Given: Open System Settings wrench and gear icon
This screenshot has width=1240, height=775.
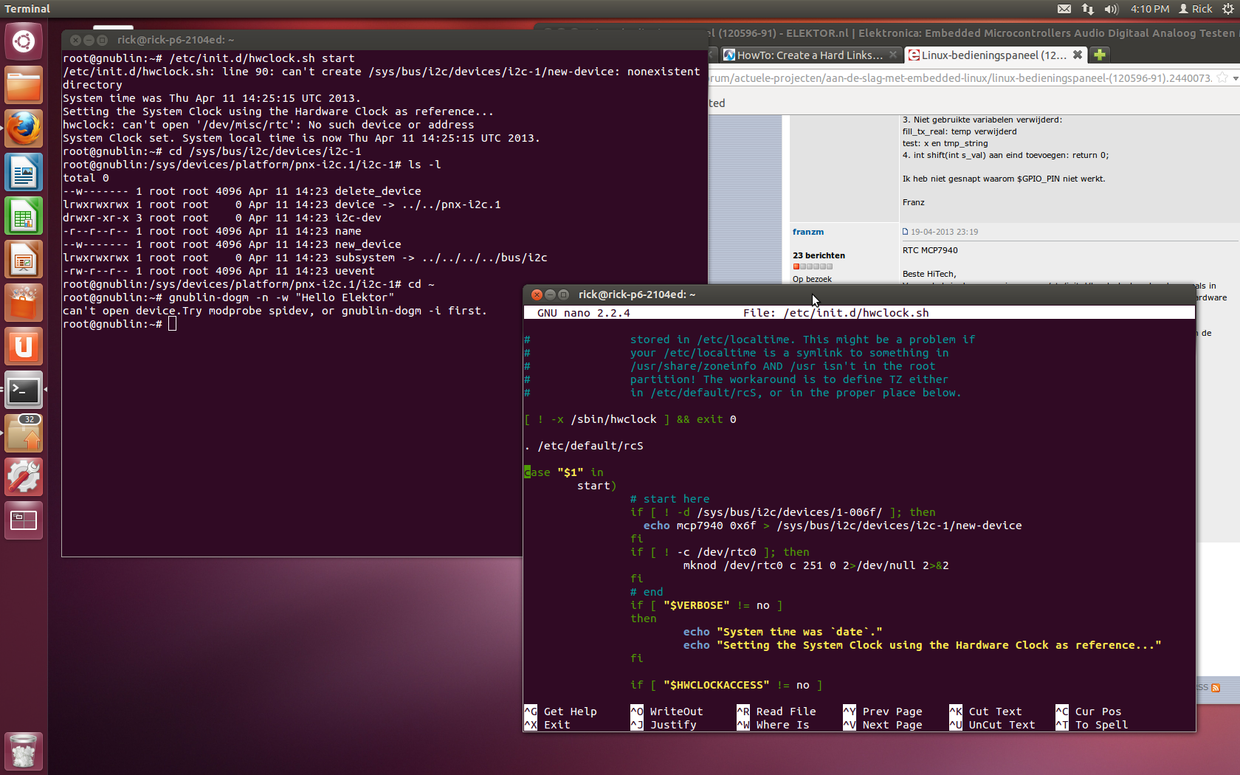Looking at the screenshot, I should 24,477.
